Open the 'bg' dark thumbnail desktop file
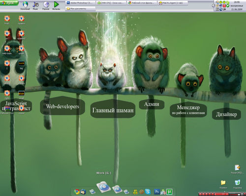 tap(21, 65)
